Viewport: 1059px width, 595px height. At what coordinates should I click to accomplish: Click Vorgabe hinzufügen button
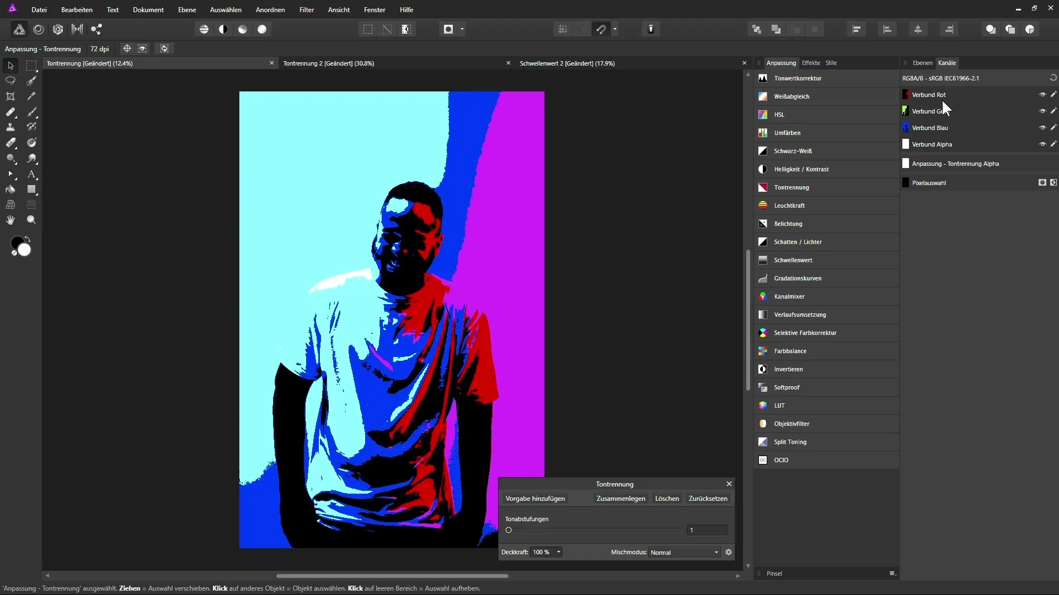click(x=535, y=499)
